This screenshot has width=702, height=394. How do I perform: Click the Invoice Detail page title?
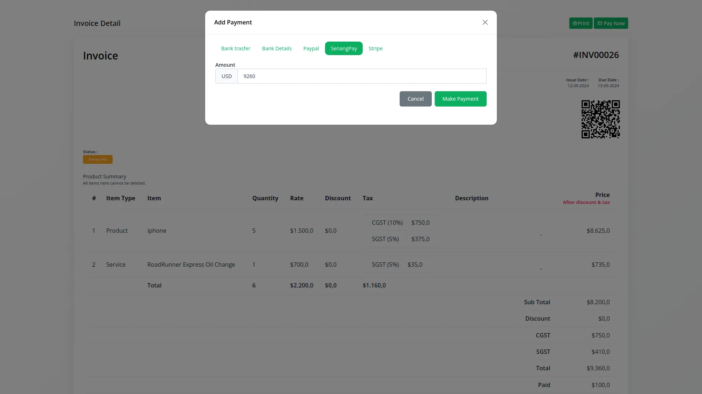97,23
